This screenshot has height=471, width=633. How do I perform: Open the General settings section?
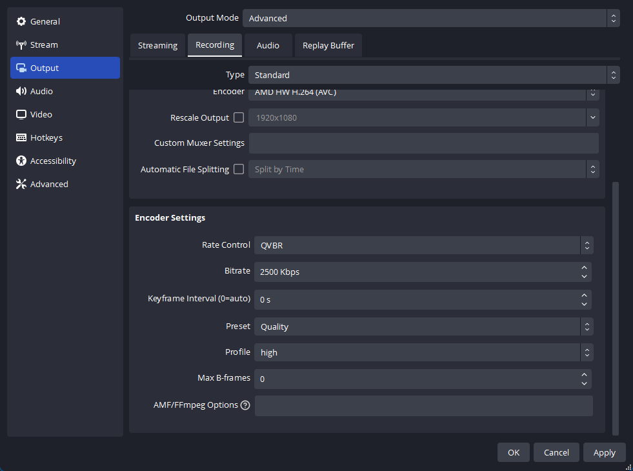pyautogui.click(x=43, y=21)
